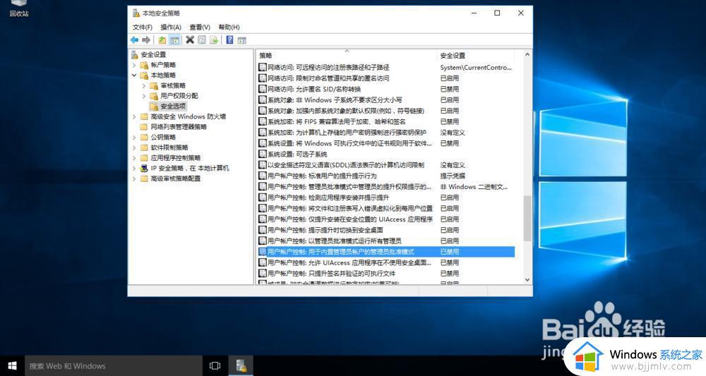Screen dimensions: 706x376
Task: Open the 查看(V) menu
Action: (200, 27)
